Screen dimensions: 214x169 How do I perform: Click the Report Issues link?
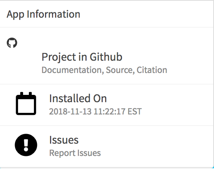pyautogui.click(x=75, y=153)
